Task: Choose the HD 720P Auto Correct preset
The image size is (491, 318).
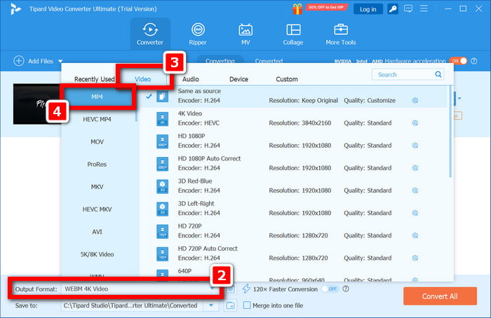Action: click(295, 254)
